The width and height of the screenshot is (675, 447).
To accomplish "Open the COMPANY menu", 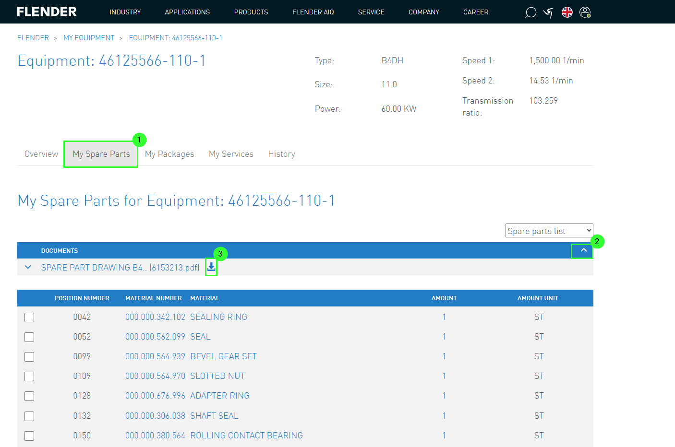I will [x=424, y=12].
